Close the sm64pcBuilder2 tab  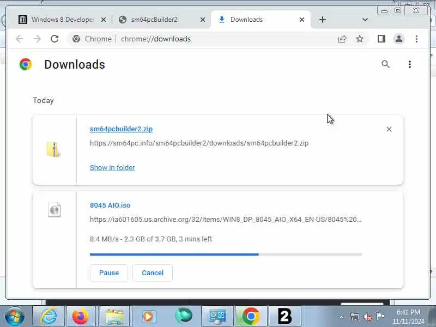(x=203, y=20)
